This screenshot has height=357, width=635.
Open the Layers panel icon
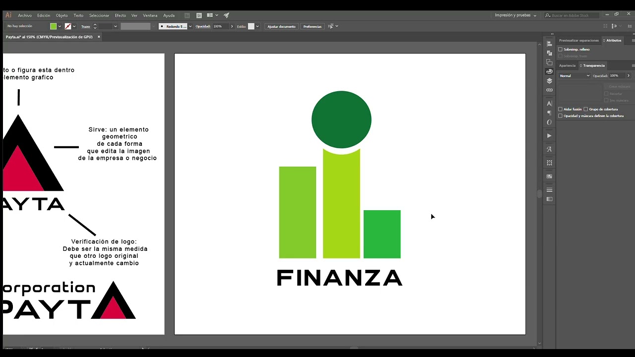549,81
